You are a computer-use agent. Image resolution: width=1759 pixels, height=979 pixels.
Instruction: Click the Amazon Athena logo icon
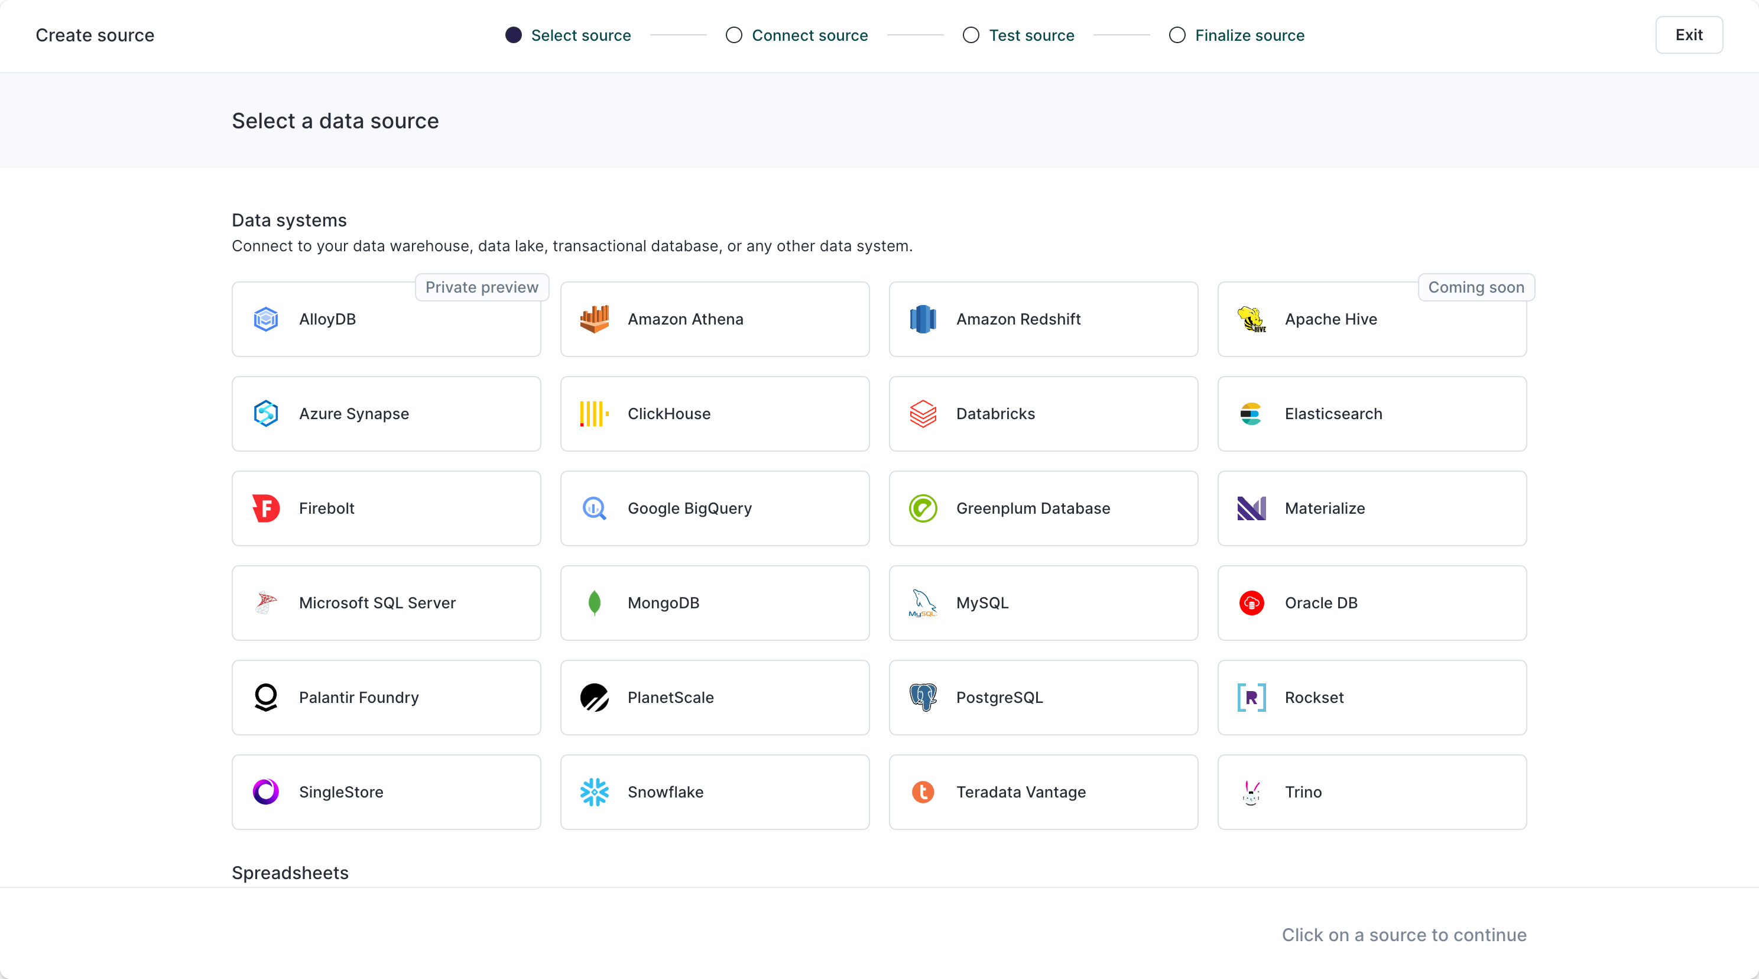[594, 319]
